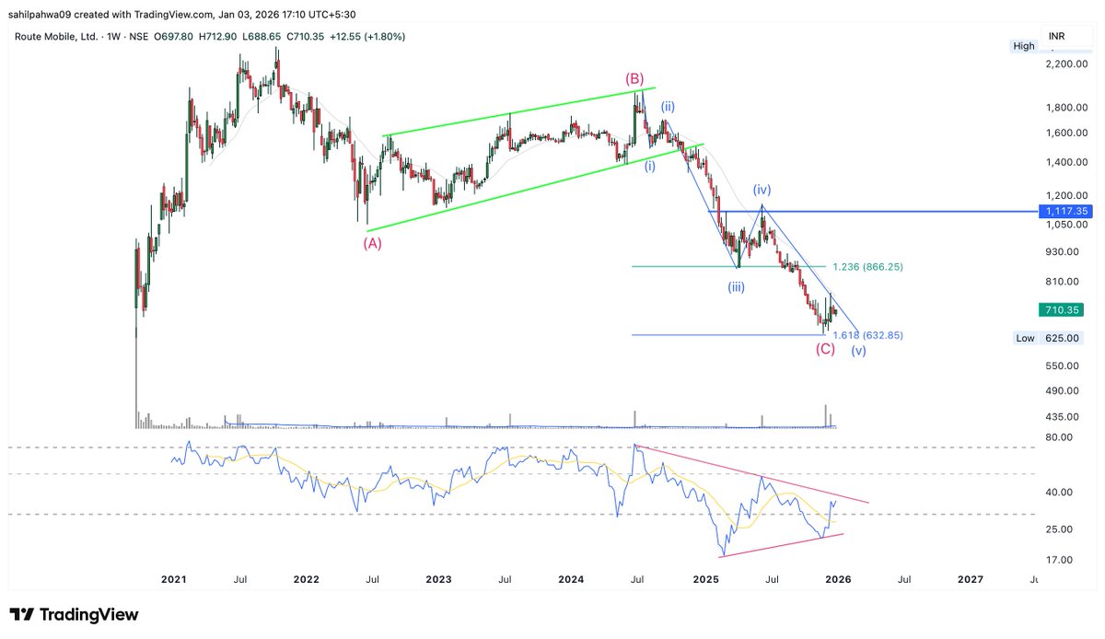Click the 1,800.00 price axis label
This screenshot has height=639, width=1105.
pos(1066,108)
